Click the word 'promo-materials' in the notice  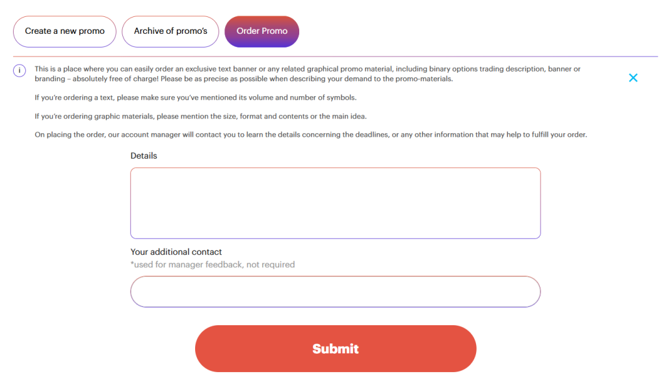[x=423, y=79]
